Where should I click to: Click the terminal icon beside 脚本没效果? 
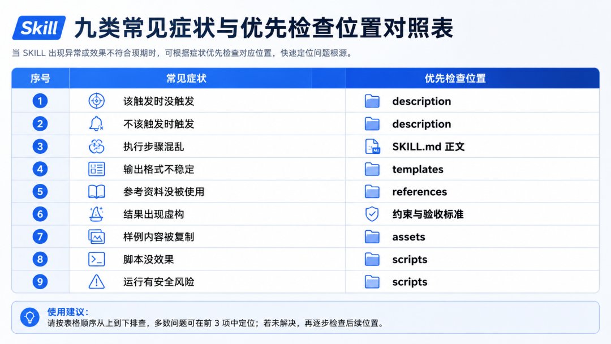tap(96, 259)
